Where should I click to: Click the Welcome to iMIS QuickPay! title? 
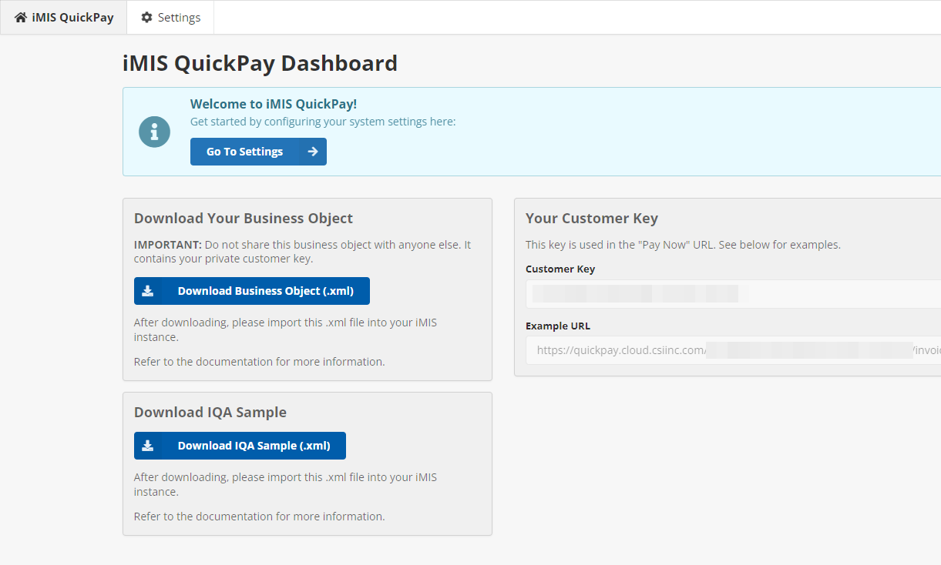[x=274, y=104]
